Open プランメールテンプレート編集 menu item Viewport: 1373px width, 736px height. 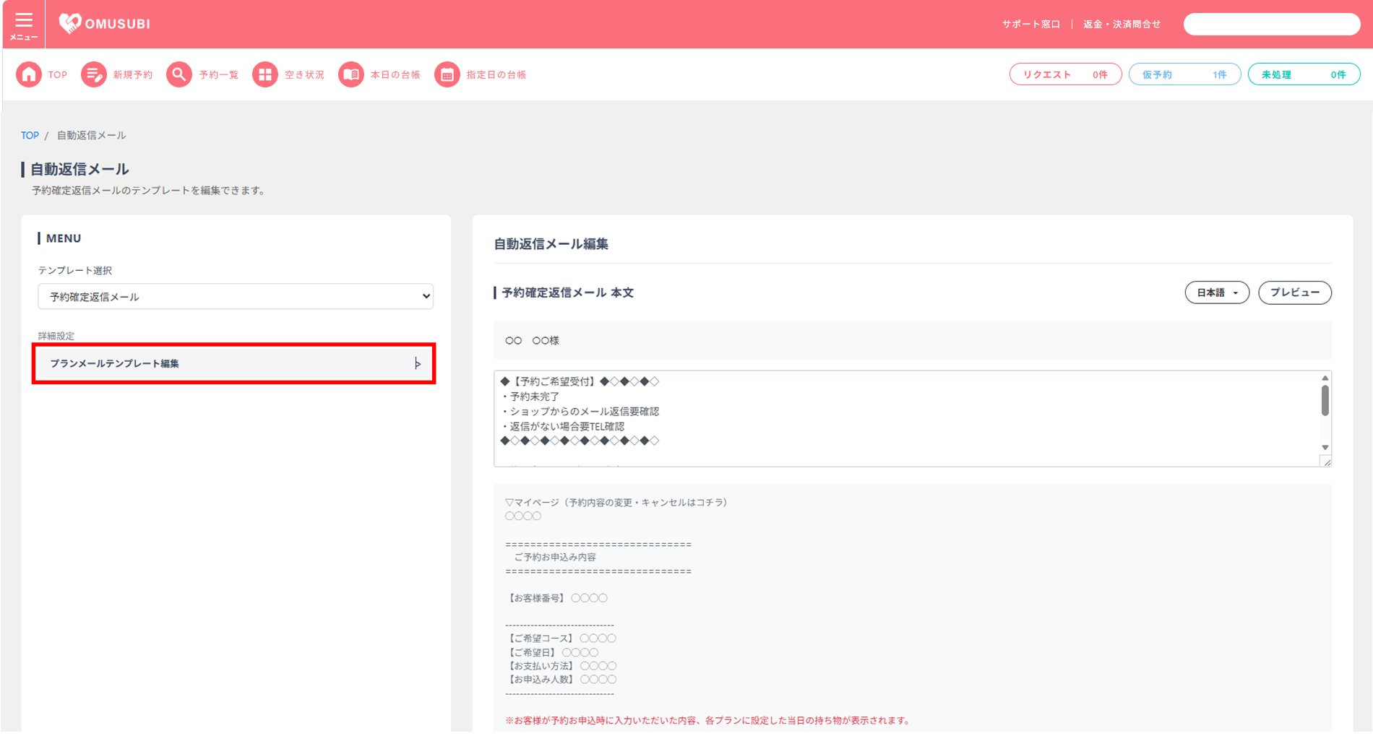233,363
